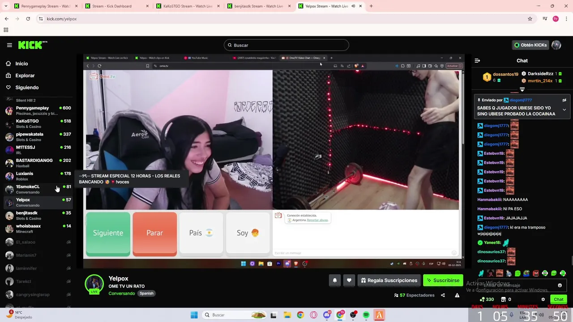Open the chat shop icon
Image resolution: width=573 pixels, height=322 pixels.
[503, 300]
